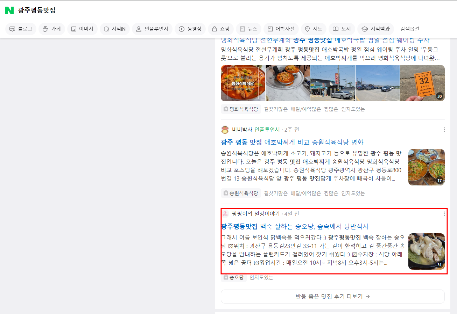Open the 블로그 search tab
The image size is (457, 314).
[x=21, y=29]
